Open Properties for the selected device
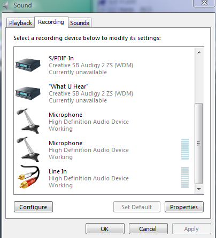Screen dimensions: 216x238 pyautogui.click(x=184, y=207)
